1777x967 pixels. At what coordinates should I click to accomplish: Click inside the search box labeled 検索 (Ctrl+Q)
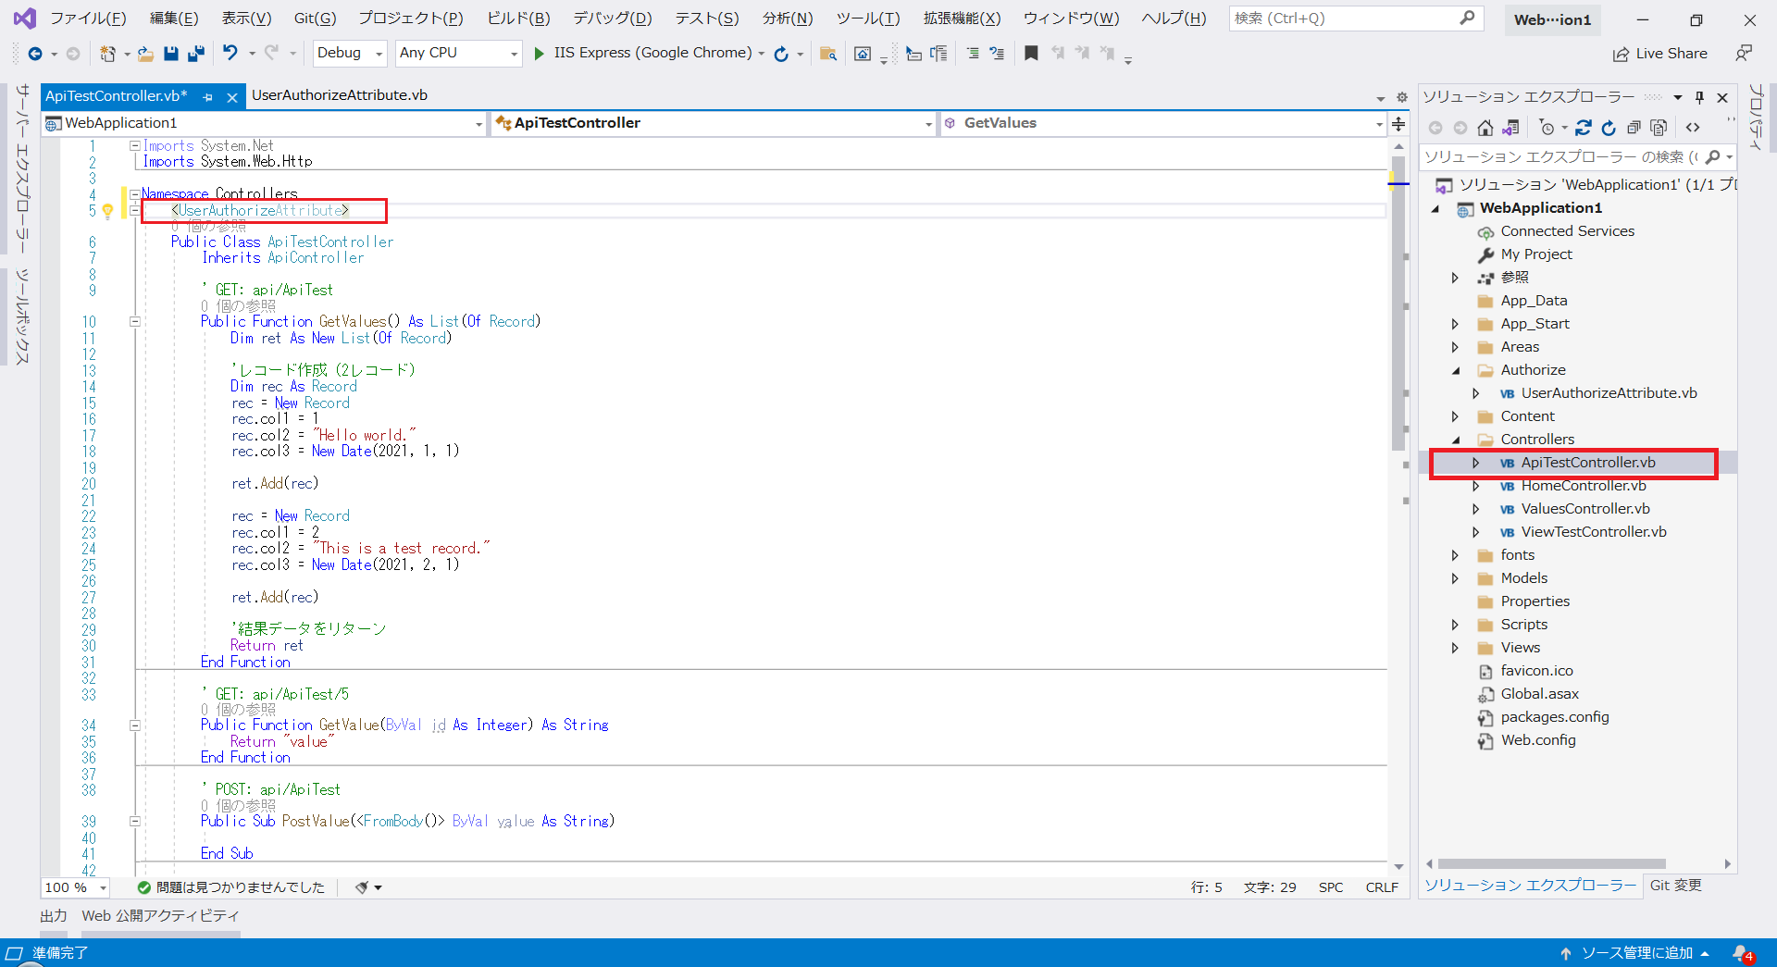(1342, 18)
